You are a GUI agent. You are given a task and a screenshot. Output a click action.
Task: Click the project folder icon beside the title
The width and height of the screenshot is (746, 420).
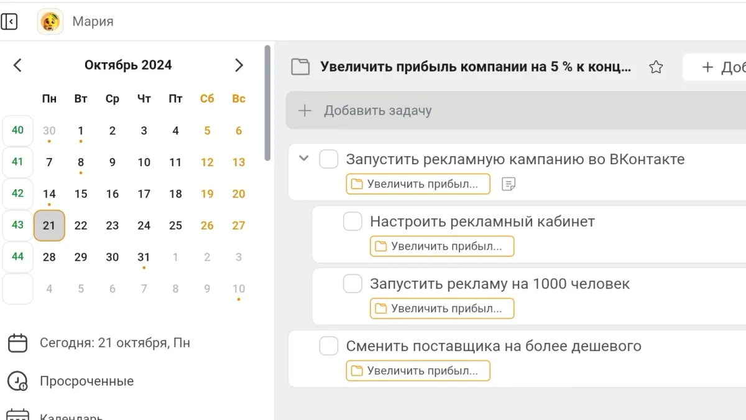301,67
